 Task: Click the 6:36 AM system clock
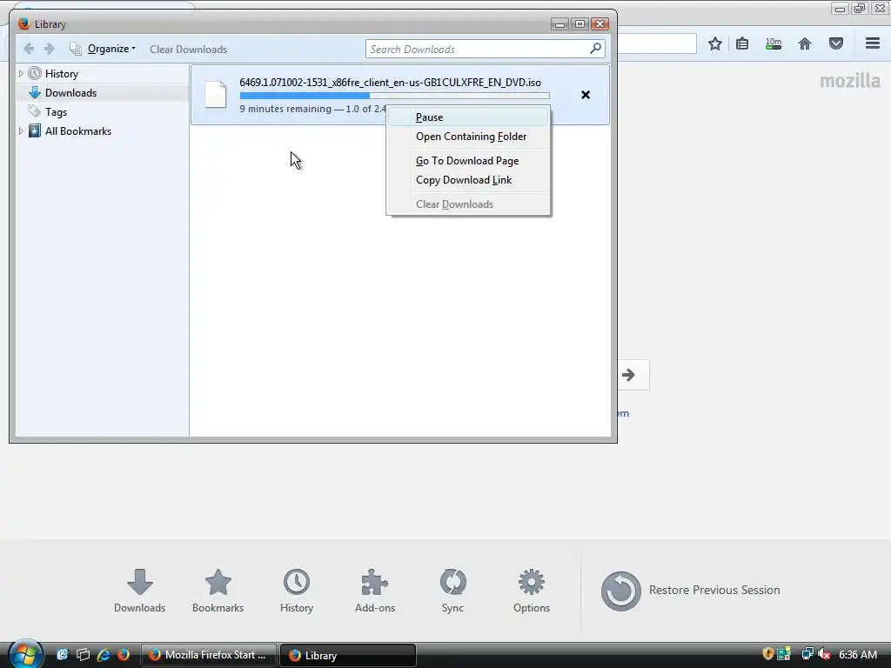coord(858,655)
